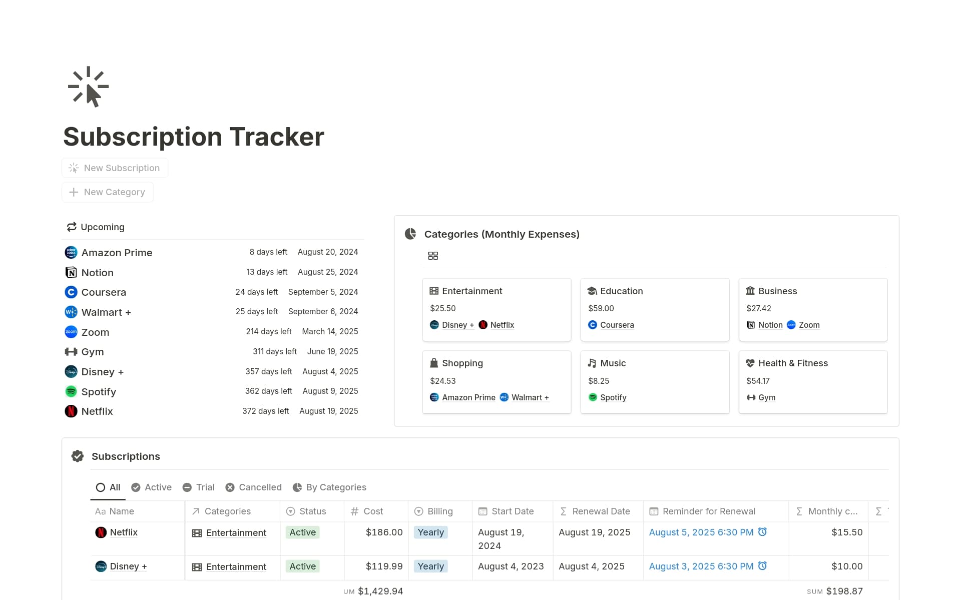Click the Upcoming repeat-arrows icon
The image size is (961, 600).
pos(72,227)
